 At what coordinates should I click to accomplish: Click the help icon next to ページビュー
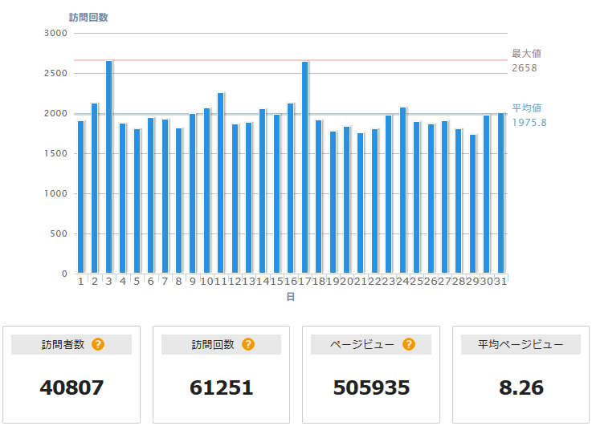pyautogui.click(x=409, y=344)
